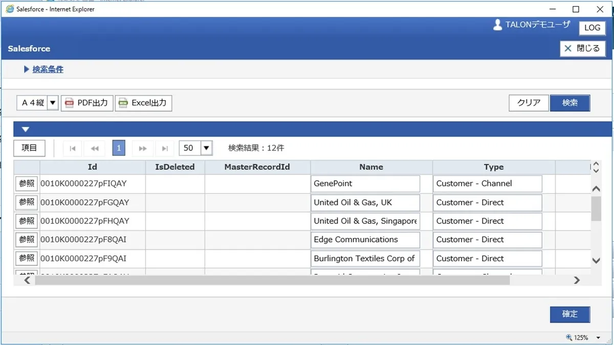
Task: Click the Name column header
Action: 371,167
